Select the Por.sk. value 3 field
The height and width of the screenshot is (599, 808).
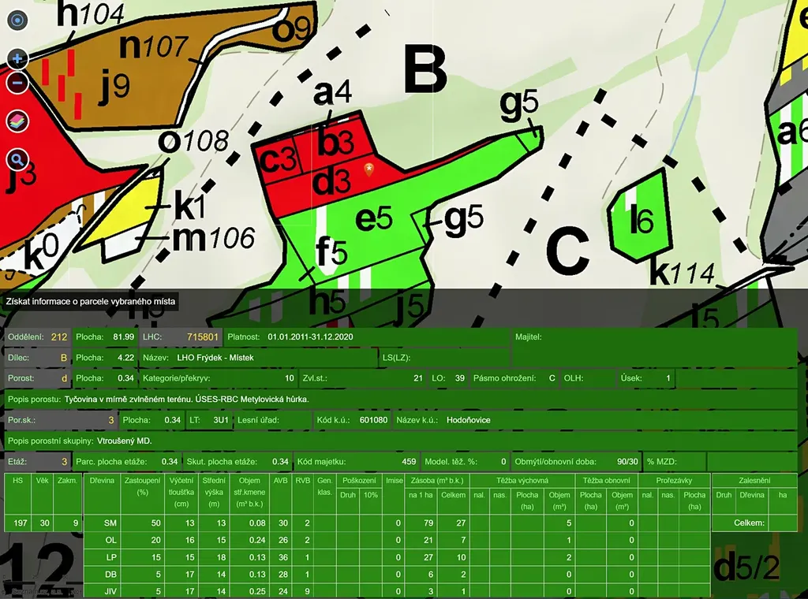tap(111, 420)
